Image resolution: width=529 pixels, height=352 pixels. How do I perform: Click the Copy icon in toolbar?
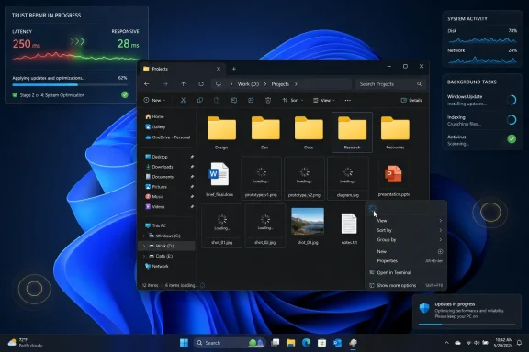(200, 101)
